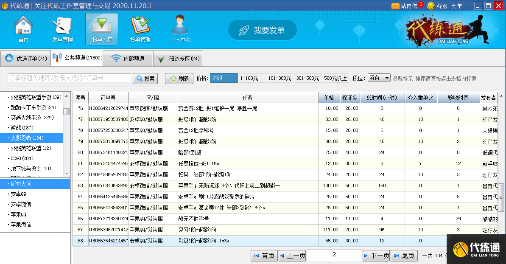Image resolution: width=506 pixels, height=264 pixels.
Task: Click the order keyword search field
Action: tap(69, 78)
